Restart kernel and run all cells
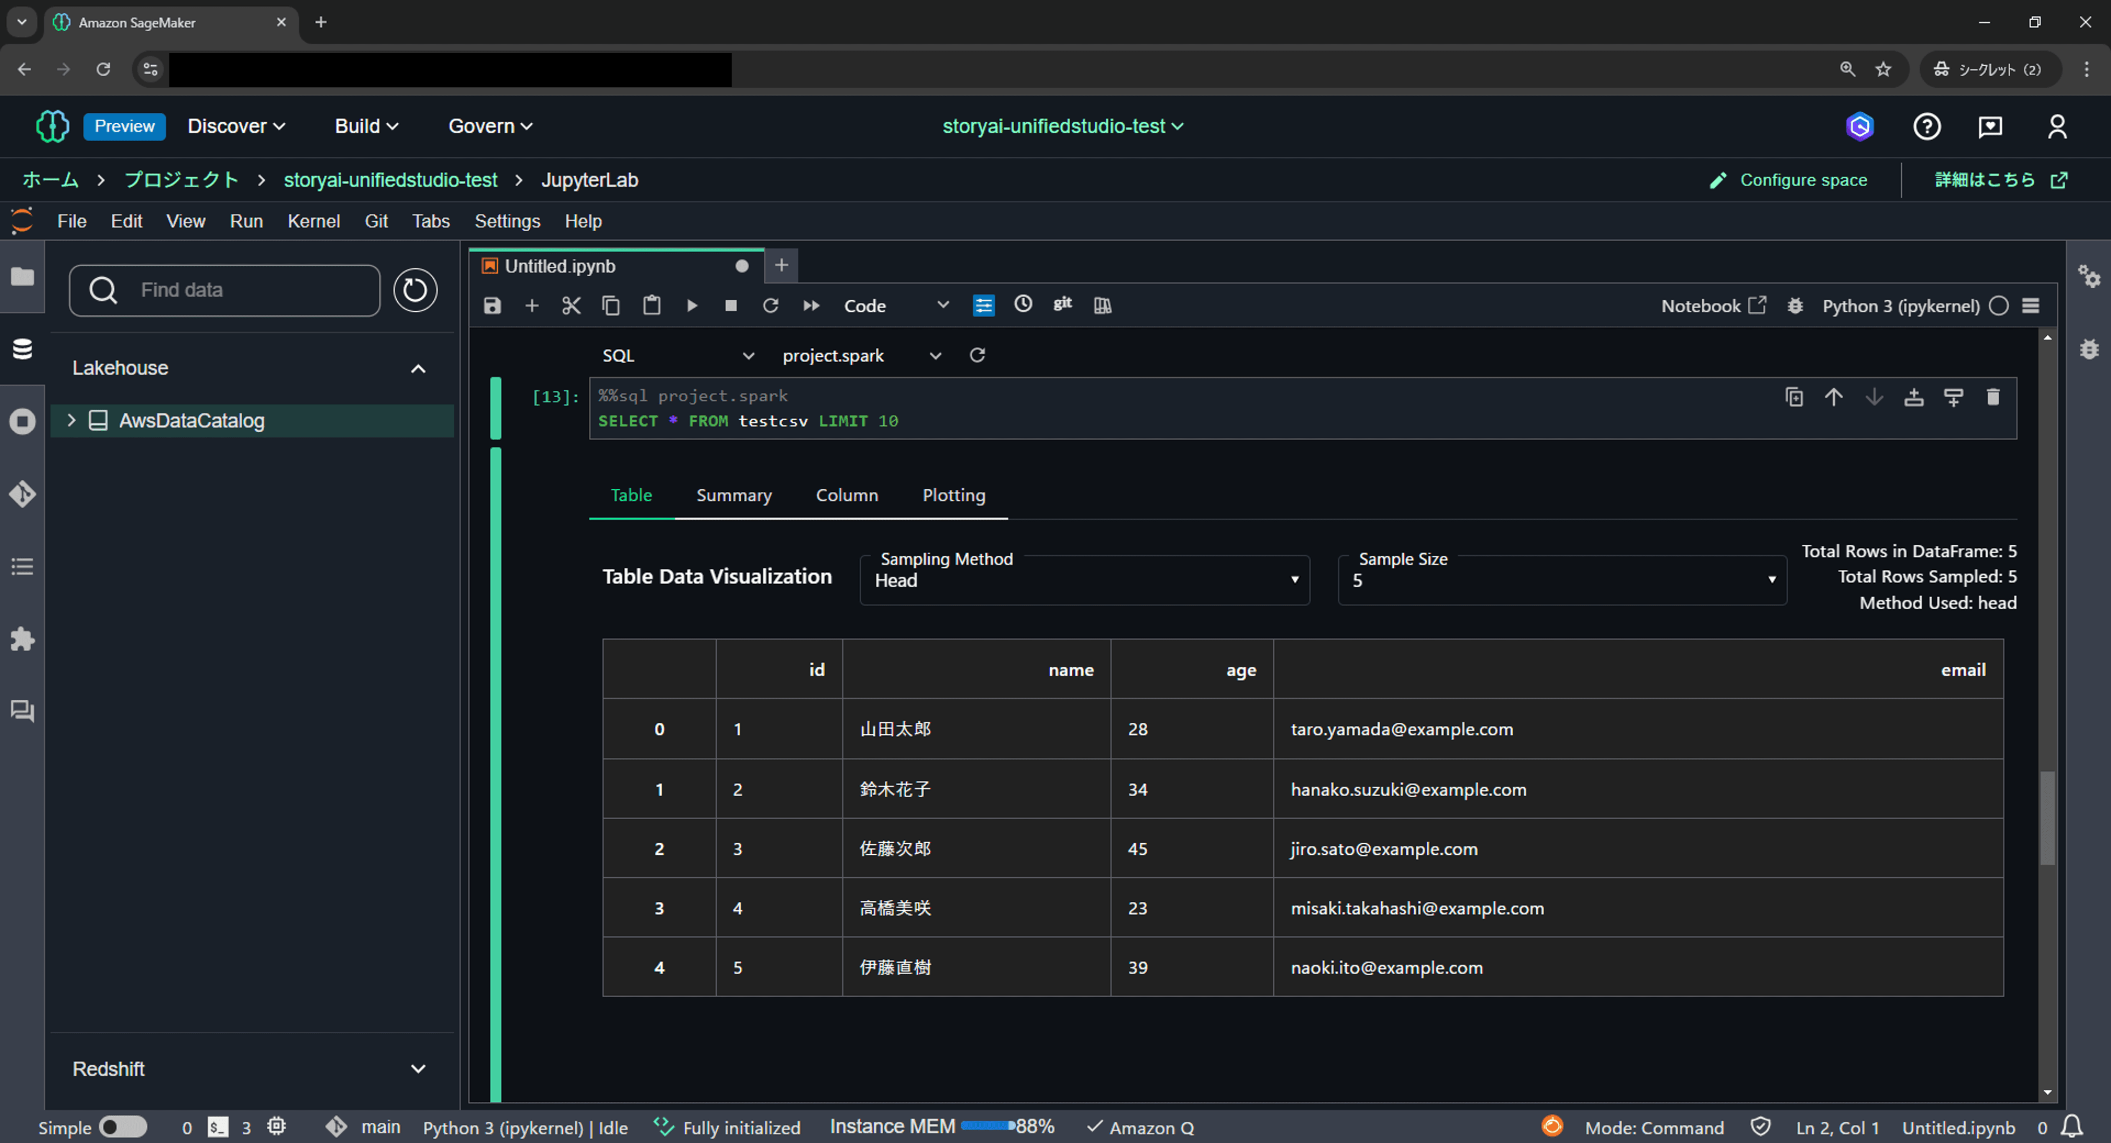 click(x=810, y=306)
